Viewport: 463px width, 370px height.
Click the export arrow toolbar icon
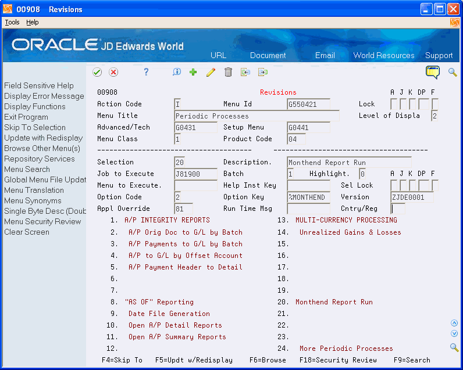pos(263,72)
